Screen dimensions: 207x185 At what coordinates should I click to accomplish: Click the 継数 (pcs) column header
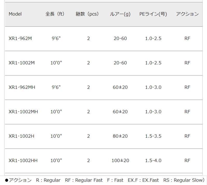click(x=87, y=14)
